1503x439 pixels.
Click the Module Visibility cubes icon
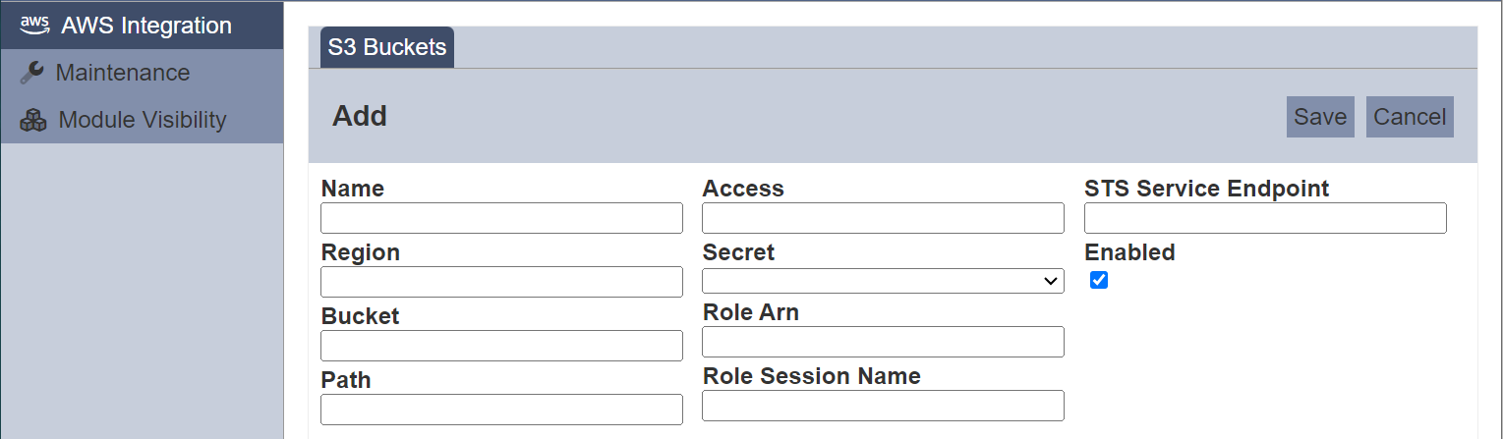[x=33, y=120]
